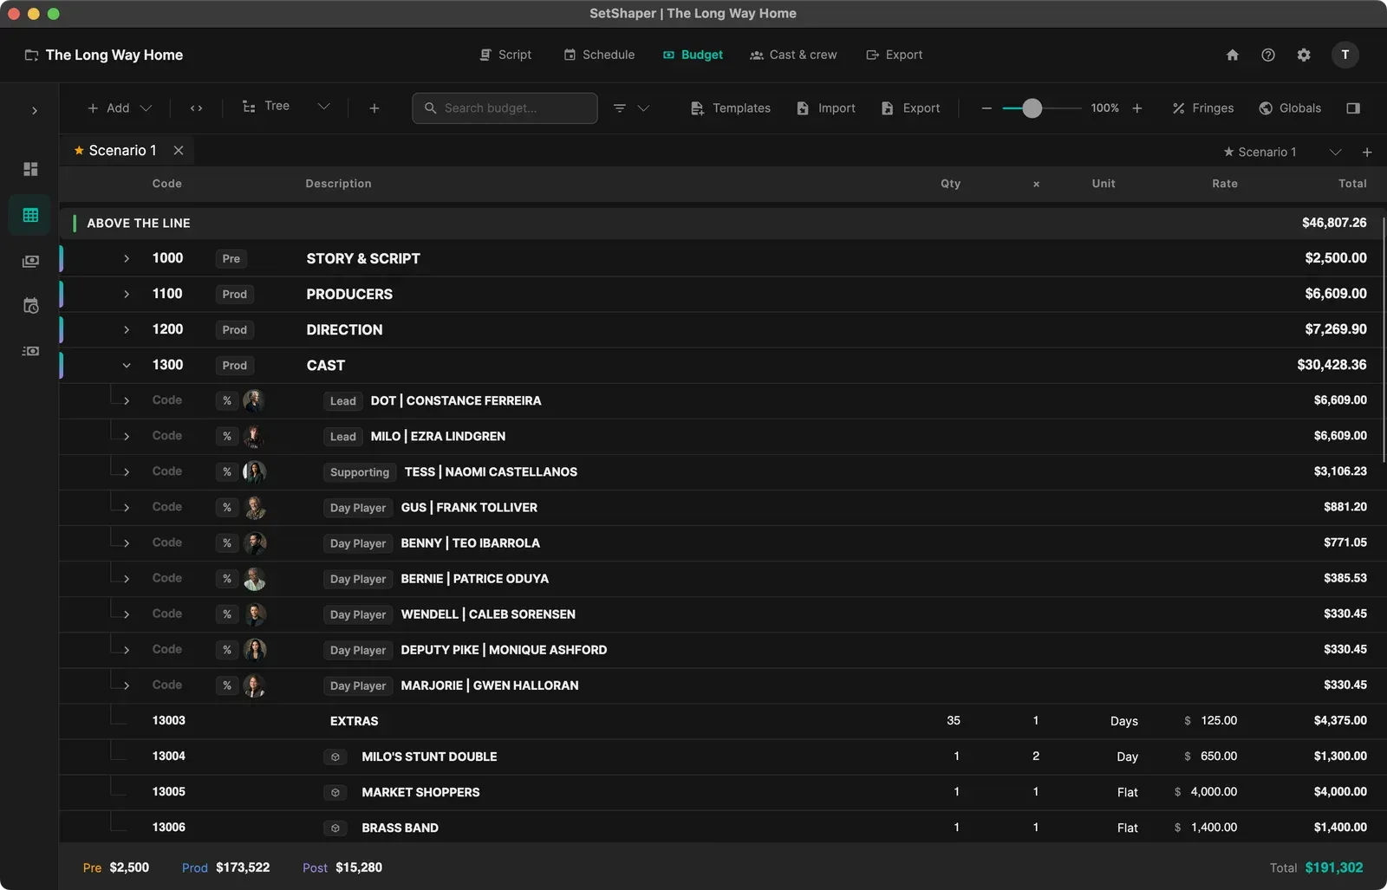Image resolution: width=1387 pixels, height=890 pixels.
Task: Toggle percent badge on Frank Tolliver row
Action: [227, 507]
